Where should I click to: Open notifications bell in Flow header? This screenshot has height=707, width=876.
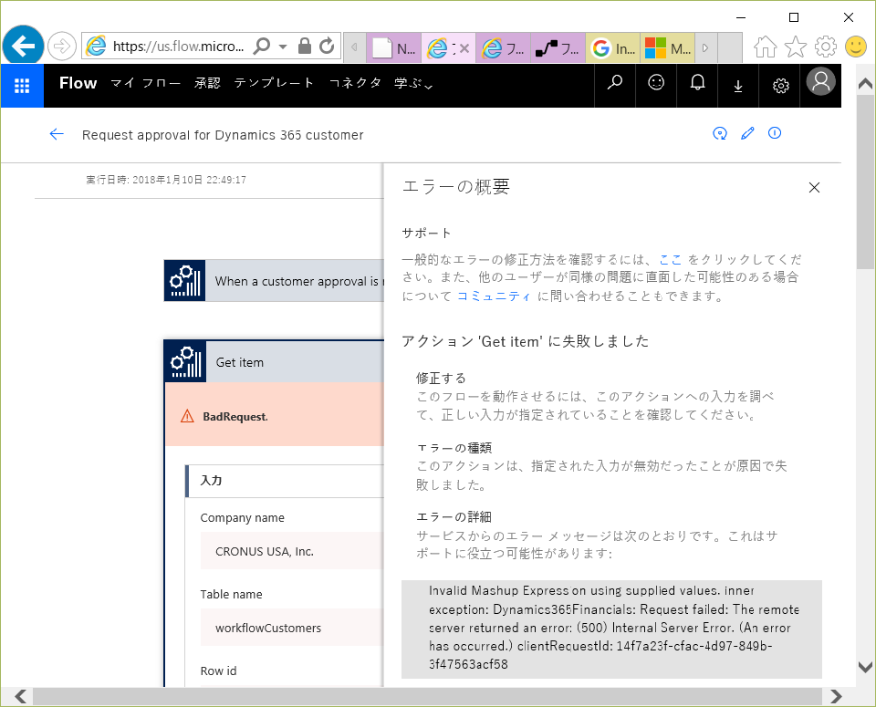pos(697,84)
